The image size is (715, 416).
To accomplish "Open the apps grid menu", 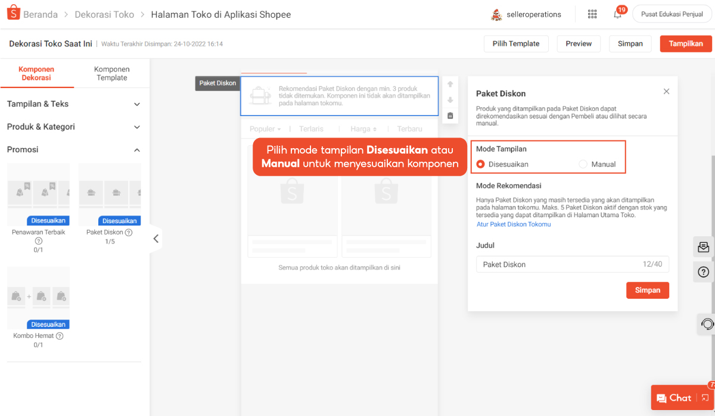I will click(592, 14).
